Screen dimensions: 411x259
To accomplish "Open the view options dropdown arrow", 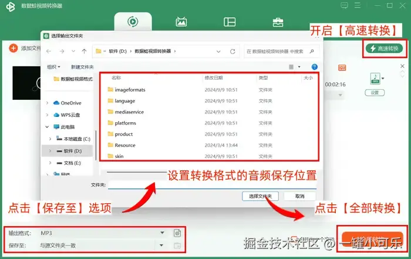I will [299, 67].
